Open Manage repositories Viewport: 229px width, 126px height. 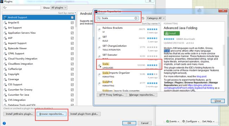[x=142, y=95]
